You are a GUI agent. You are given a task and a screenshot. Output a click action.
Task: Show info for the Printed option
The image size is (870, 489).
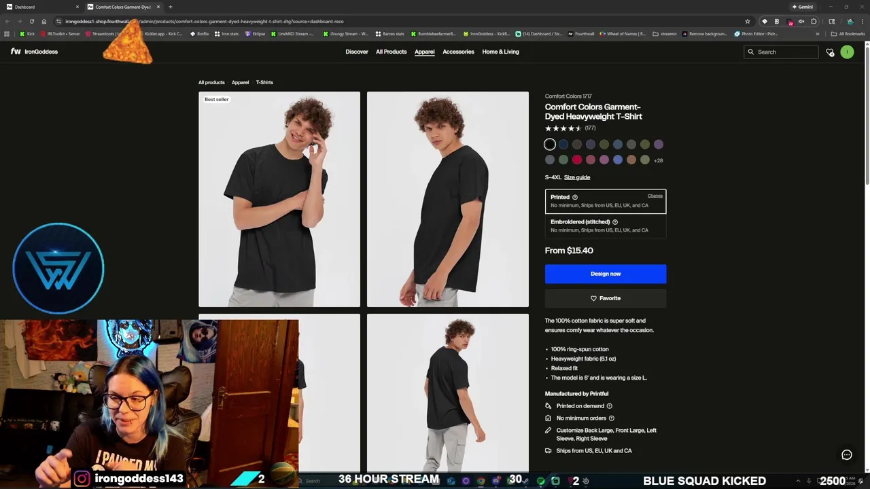click(x=575, y=197)
